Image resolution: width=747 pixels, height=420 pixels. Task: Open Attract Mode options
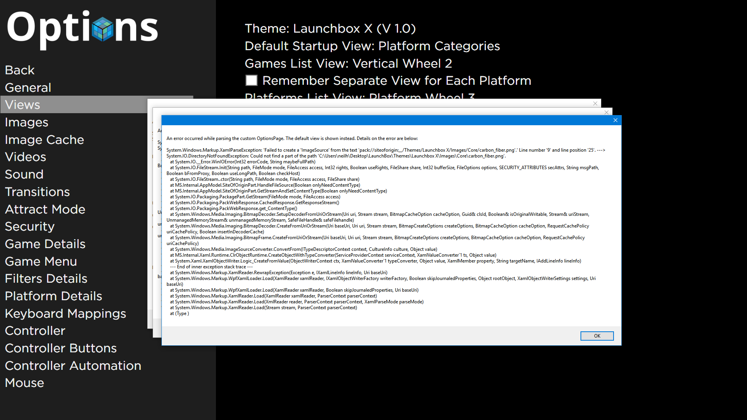(x=45, y=209)
